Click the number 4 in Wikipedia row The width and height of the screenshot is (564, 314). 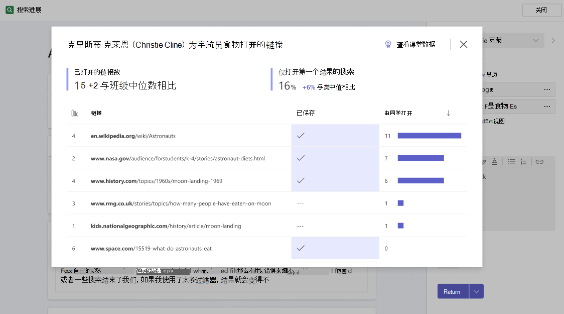pyautogui.click(x=73, y=136)
